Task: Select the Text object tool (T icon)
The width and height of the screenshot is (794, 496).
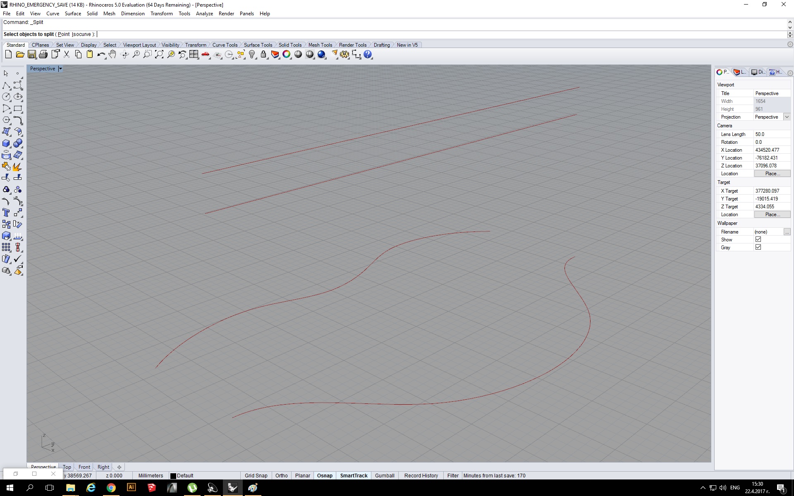Action: pyautogui.click(x=6, y=212)
